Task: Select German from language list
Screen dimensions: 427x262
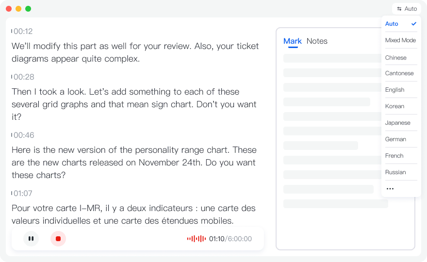Action: point(395,139)
